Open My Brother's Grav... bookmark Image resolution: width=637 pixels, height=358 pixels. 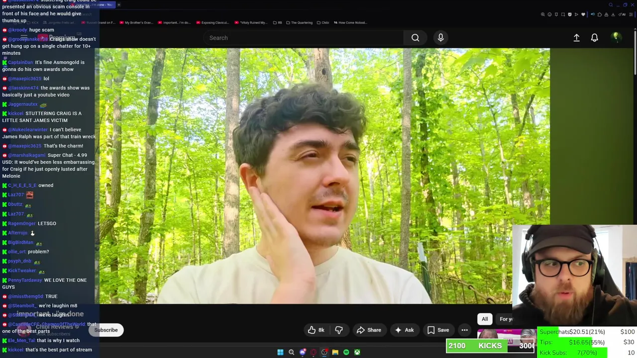(x=136, y=22)
